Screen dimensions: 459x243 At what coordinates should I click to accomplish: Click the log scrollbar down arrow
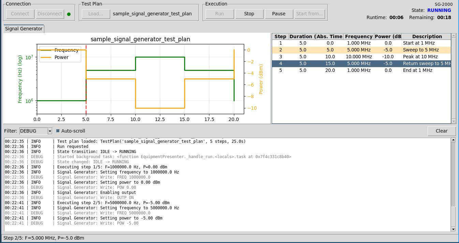click(453, 229)
